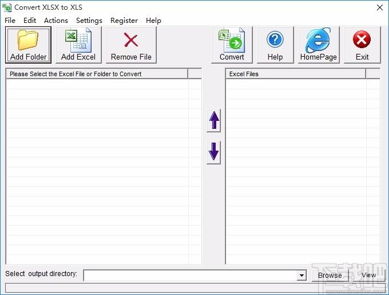389x295 pixels.
Task: Click the red Exit toolbar button
Action: tap(362, 45)
